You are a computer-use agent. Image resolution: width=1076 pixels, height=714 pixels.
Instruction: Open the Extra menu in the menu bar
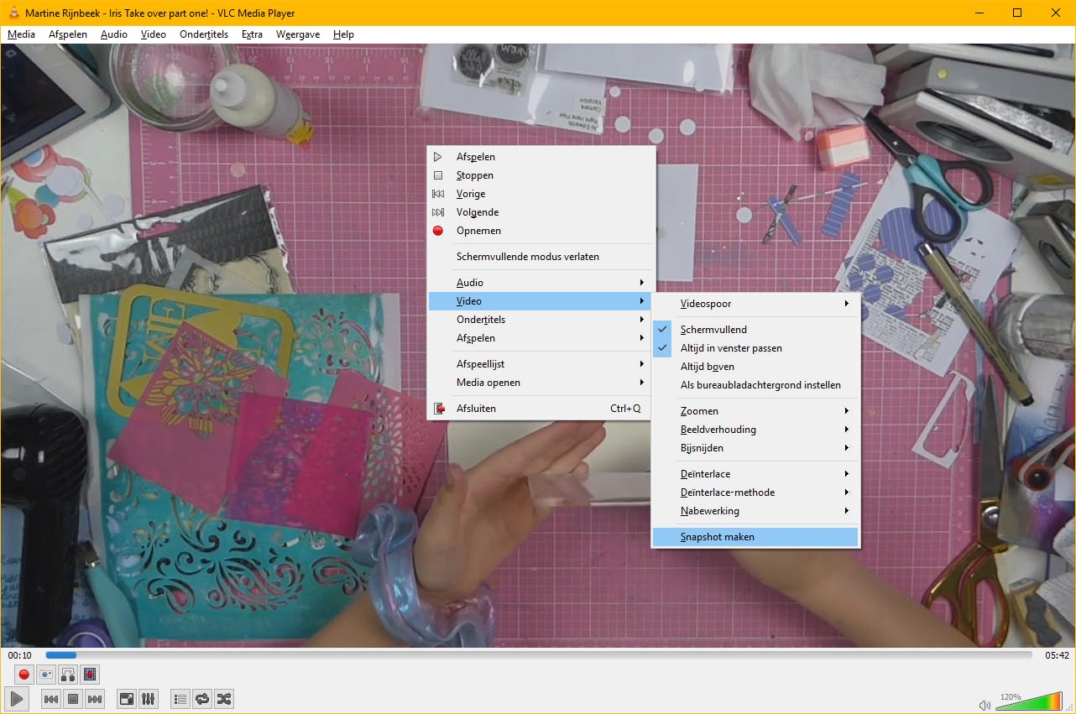coord(252,34)
